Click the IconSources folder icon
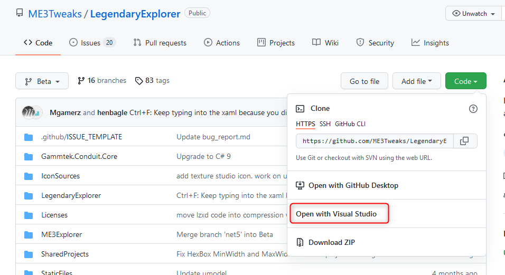505x275 pixels. 29,176
